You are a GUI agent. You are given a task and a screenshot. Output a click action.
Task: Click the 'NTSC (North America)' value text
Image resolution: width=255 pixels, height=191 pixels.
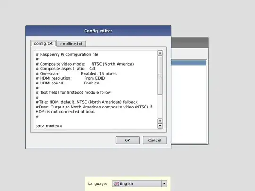[112, 64]
